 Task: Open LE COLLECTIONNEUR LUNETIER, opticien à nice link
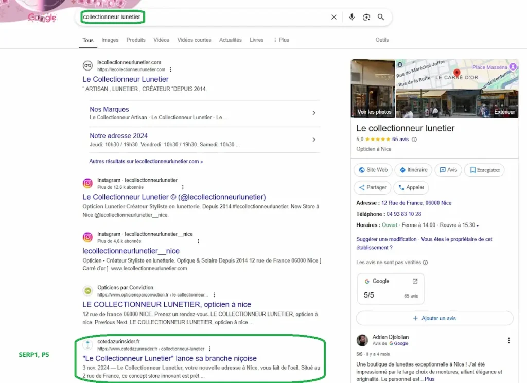167,305
